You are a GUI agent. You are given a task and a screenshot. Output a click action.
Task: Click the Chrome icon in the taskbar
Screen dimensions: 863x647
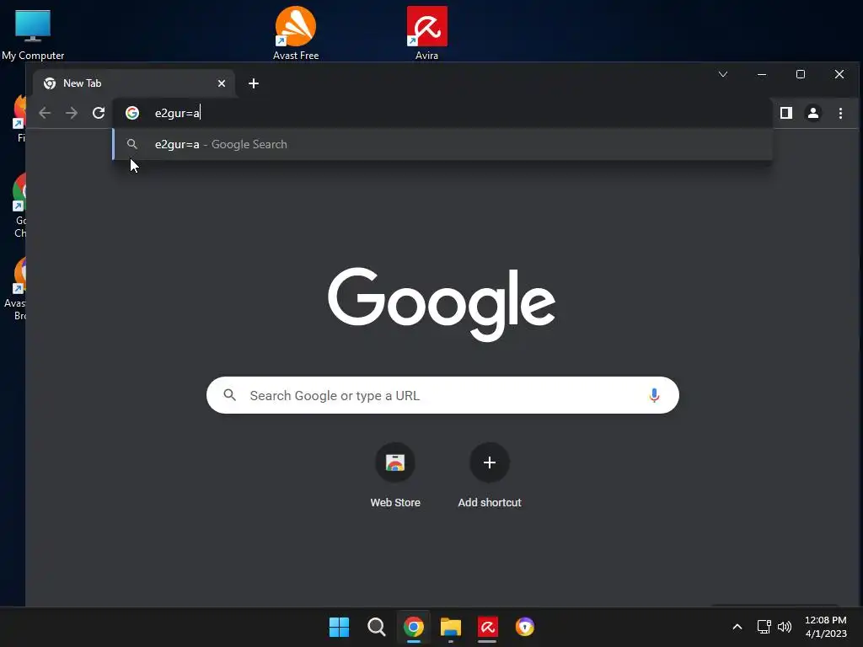coord(413,627)
